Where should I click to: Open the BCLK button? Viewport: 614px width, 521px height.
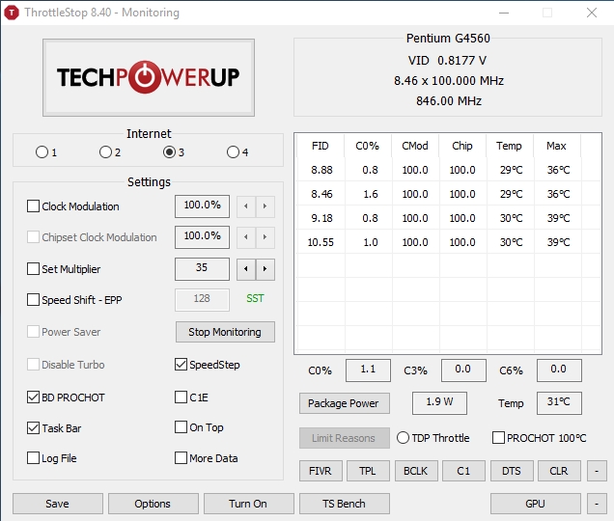[416, 471]
